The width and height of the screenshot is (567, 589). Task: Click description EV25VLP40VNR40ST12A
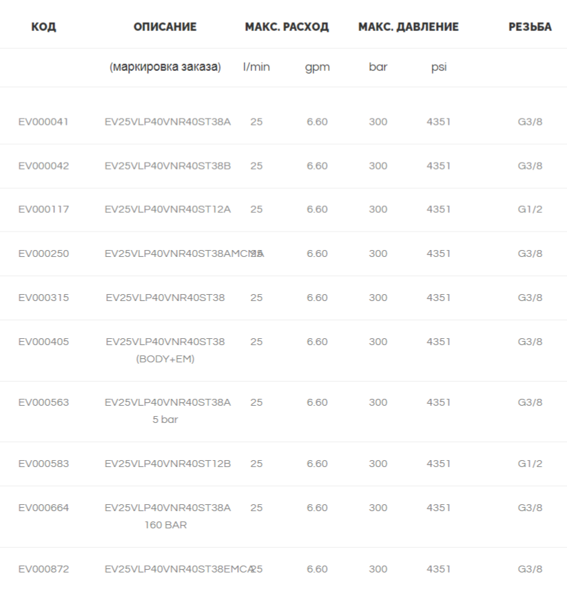(167, 209)
